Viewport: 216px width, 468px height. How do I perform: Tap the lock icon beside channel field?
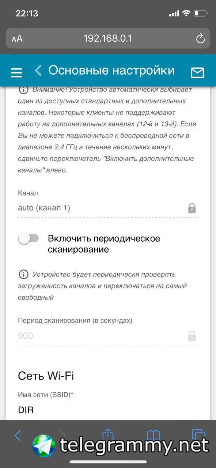(192, 208)
